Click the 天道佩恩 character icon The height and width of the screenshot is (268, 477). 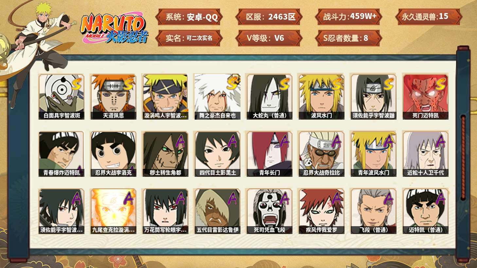pyautogui.click(x=113, y=97)
